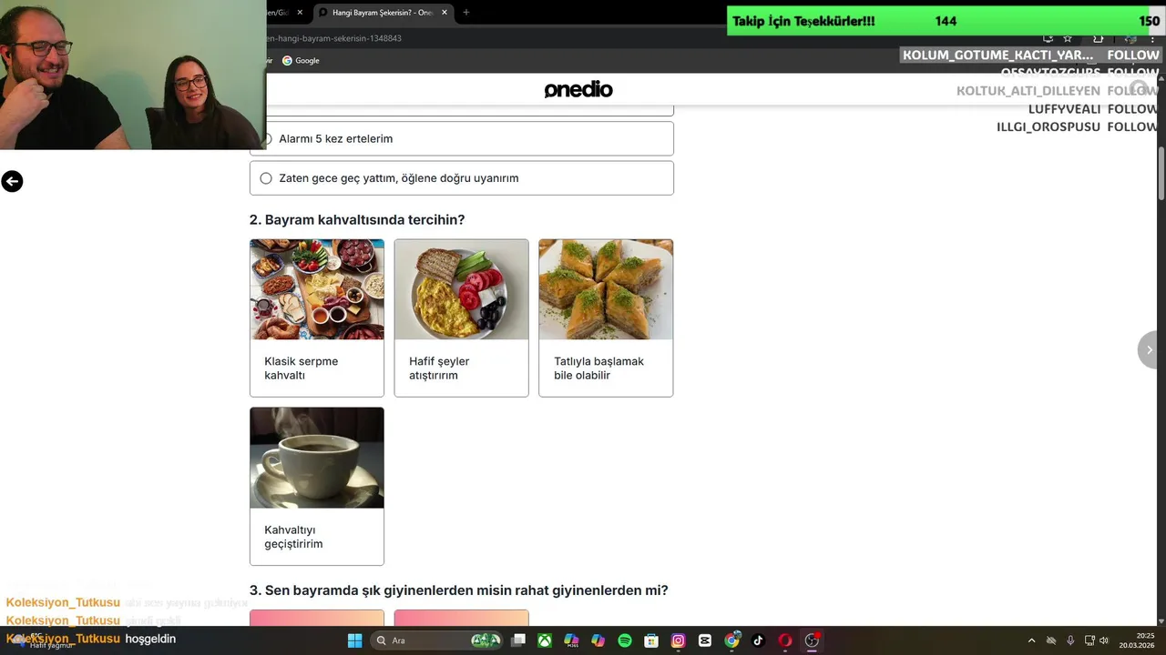Open the Opera browser taskbar icon
Viewport: 1166px width, 655px height.
pyautogui.click(x=785, y=640)
